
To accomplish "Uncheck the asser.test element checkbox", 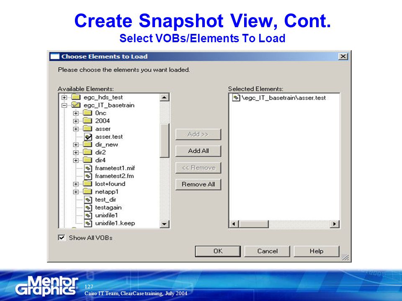I will click(88, 137).
